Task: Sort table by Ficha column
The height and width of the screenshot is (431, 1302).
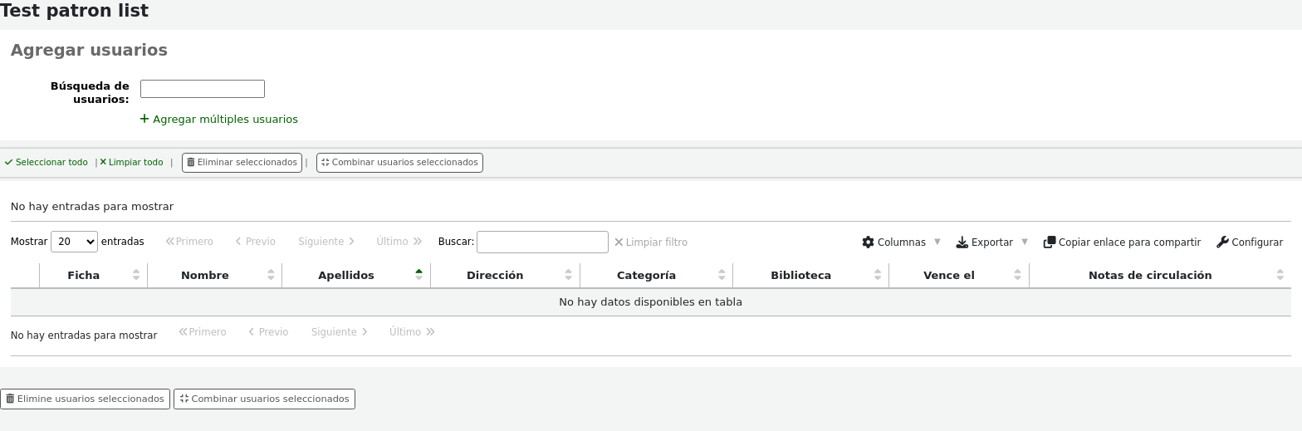Action: point(84,275)
